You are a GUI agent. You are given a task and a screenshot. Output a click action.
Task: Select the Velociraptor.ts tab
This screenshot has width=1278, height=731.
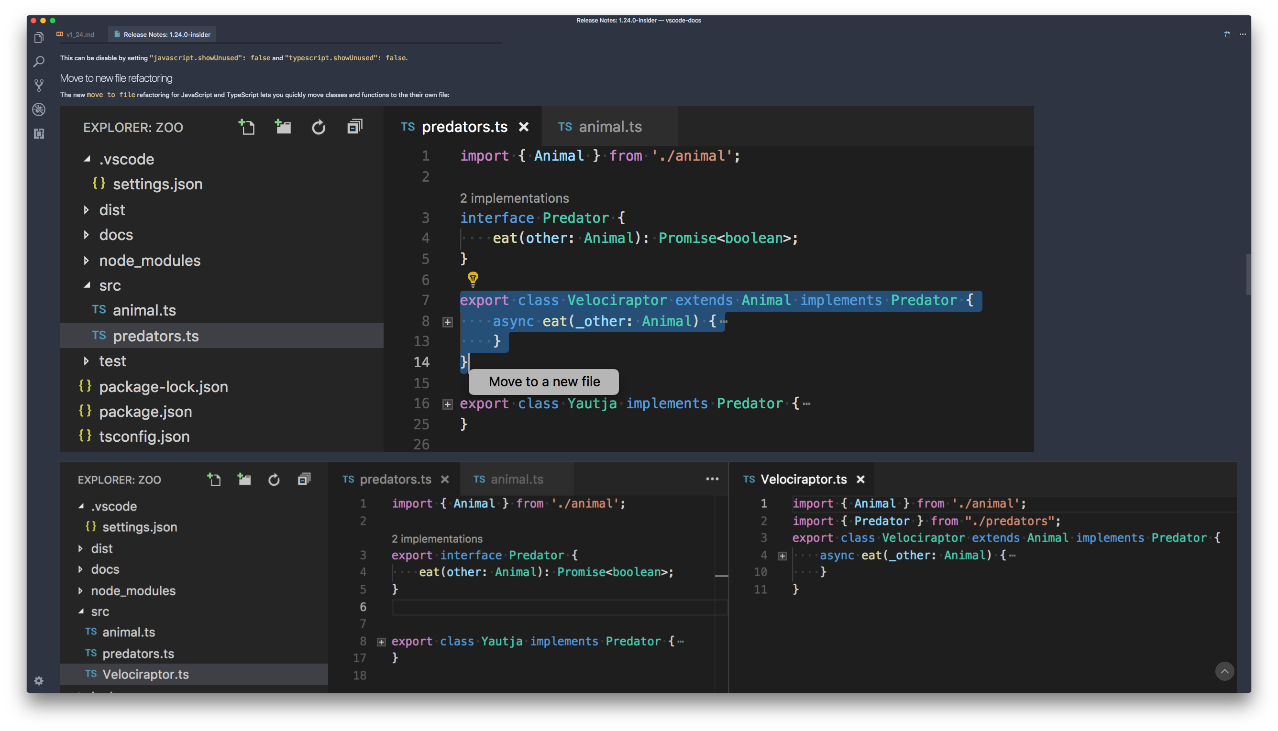[x=804, y=479]
